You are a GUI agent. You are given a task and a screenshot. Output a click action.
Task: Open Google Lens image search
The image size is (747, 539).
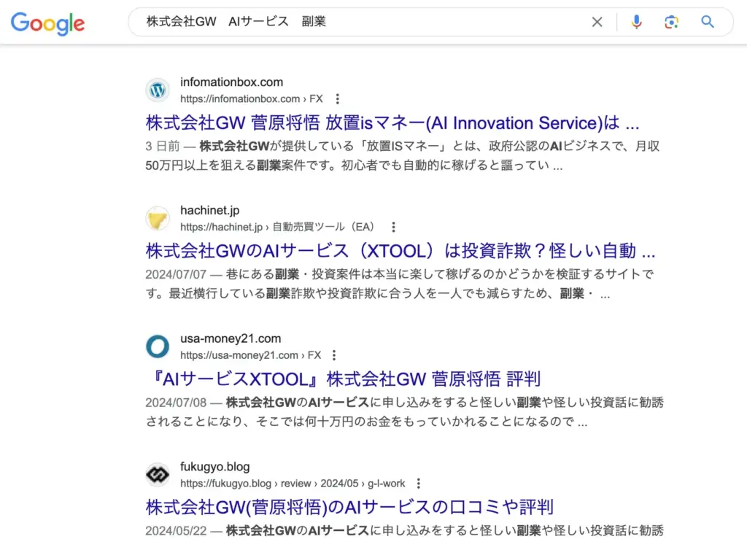point(671,22)
